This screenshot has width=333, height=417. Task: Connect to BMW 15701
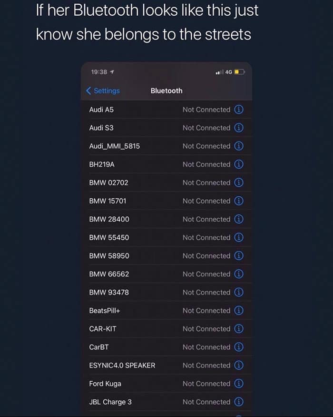[108, 201]
